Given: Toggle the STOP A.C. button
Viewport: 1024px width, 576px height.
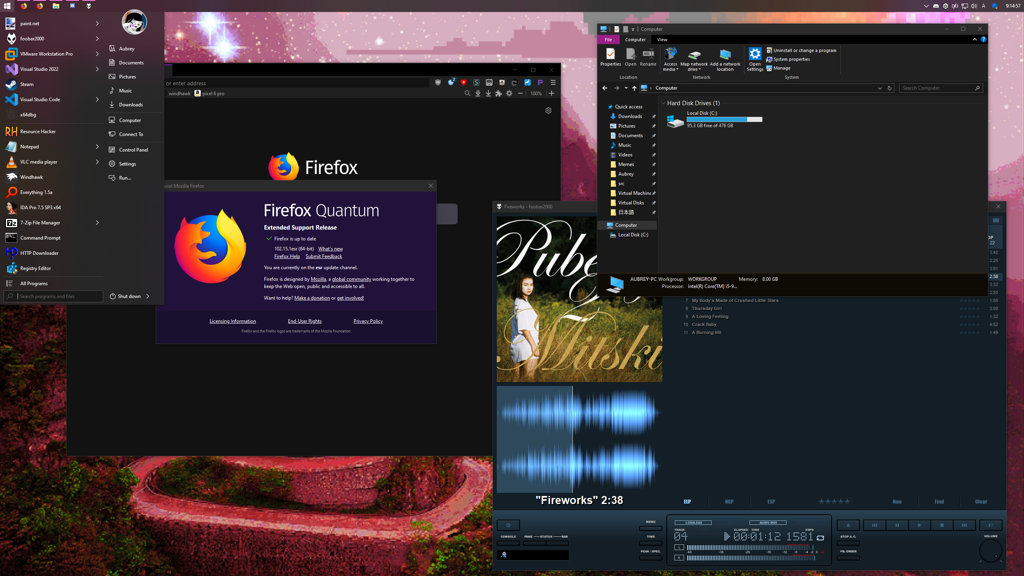Looking at the screenshot, I should pyautogui.click(x=848, y=543).
